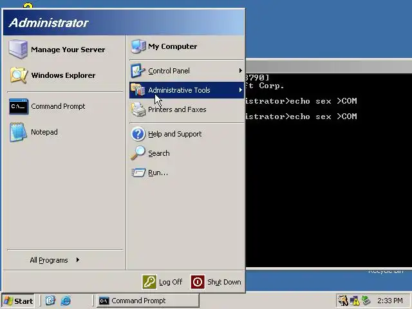Viewport: 412px width, 309px height.
Task: Open Manage Your Server icon
Action: click(18, 49)
